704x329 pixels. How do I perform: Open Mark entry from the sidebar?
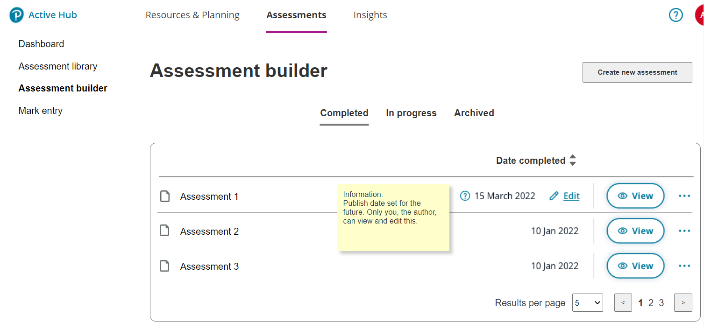point(40,110)
